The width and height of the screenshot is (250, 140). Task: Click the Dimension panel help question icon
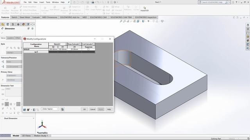(x=32, y=28)
